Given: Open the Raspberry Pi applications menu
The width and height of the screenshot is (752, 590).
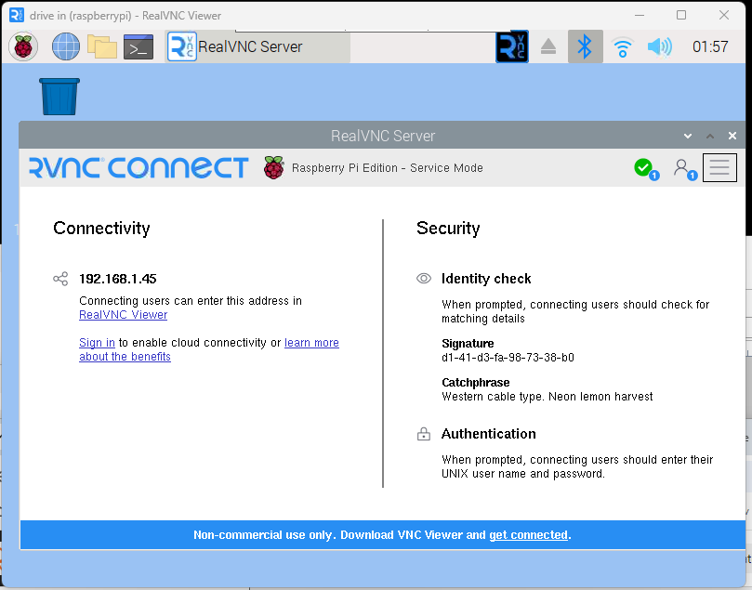Looking at the screenshot, I should click(x=23, y=46).
